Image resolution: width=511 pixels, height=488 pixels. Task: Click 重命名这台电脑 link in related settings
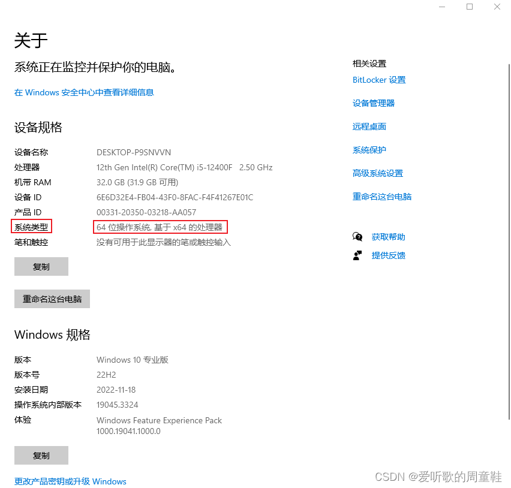click(382, 197)
